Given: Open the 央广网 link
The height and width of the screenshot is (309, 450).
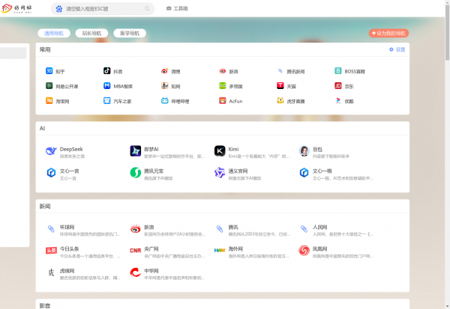Looking at the screenshot, I should coord(152,251).
